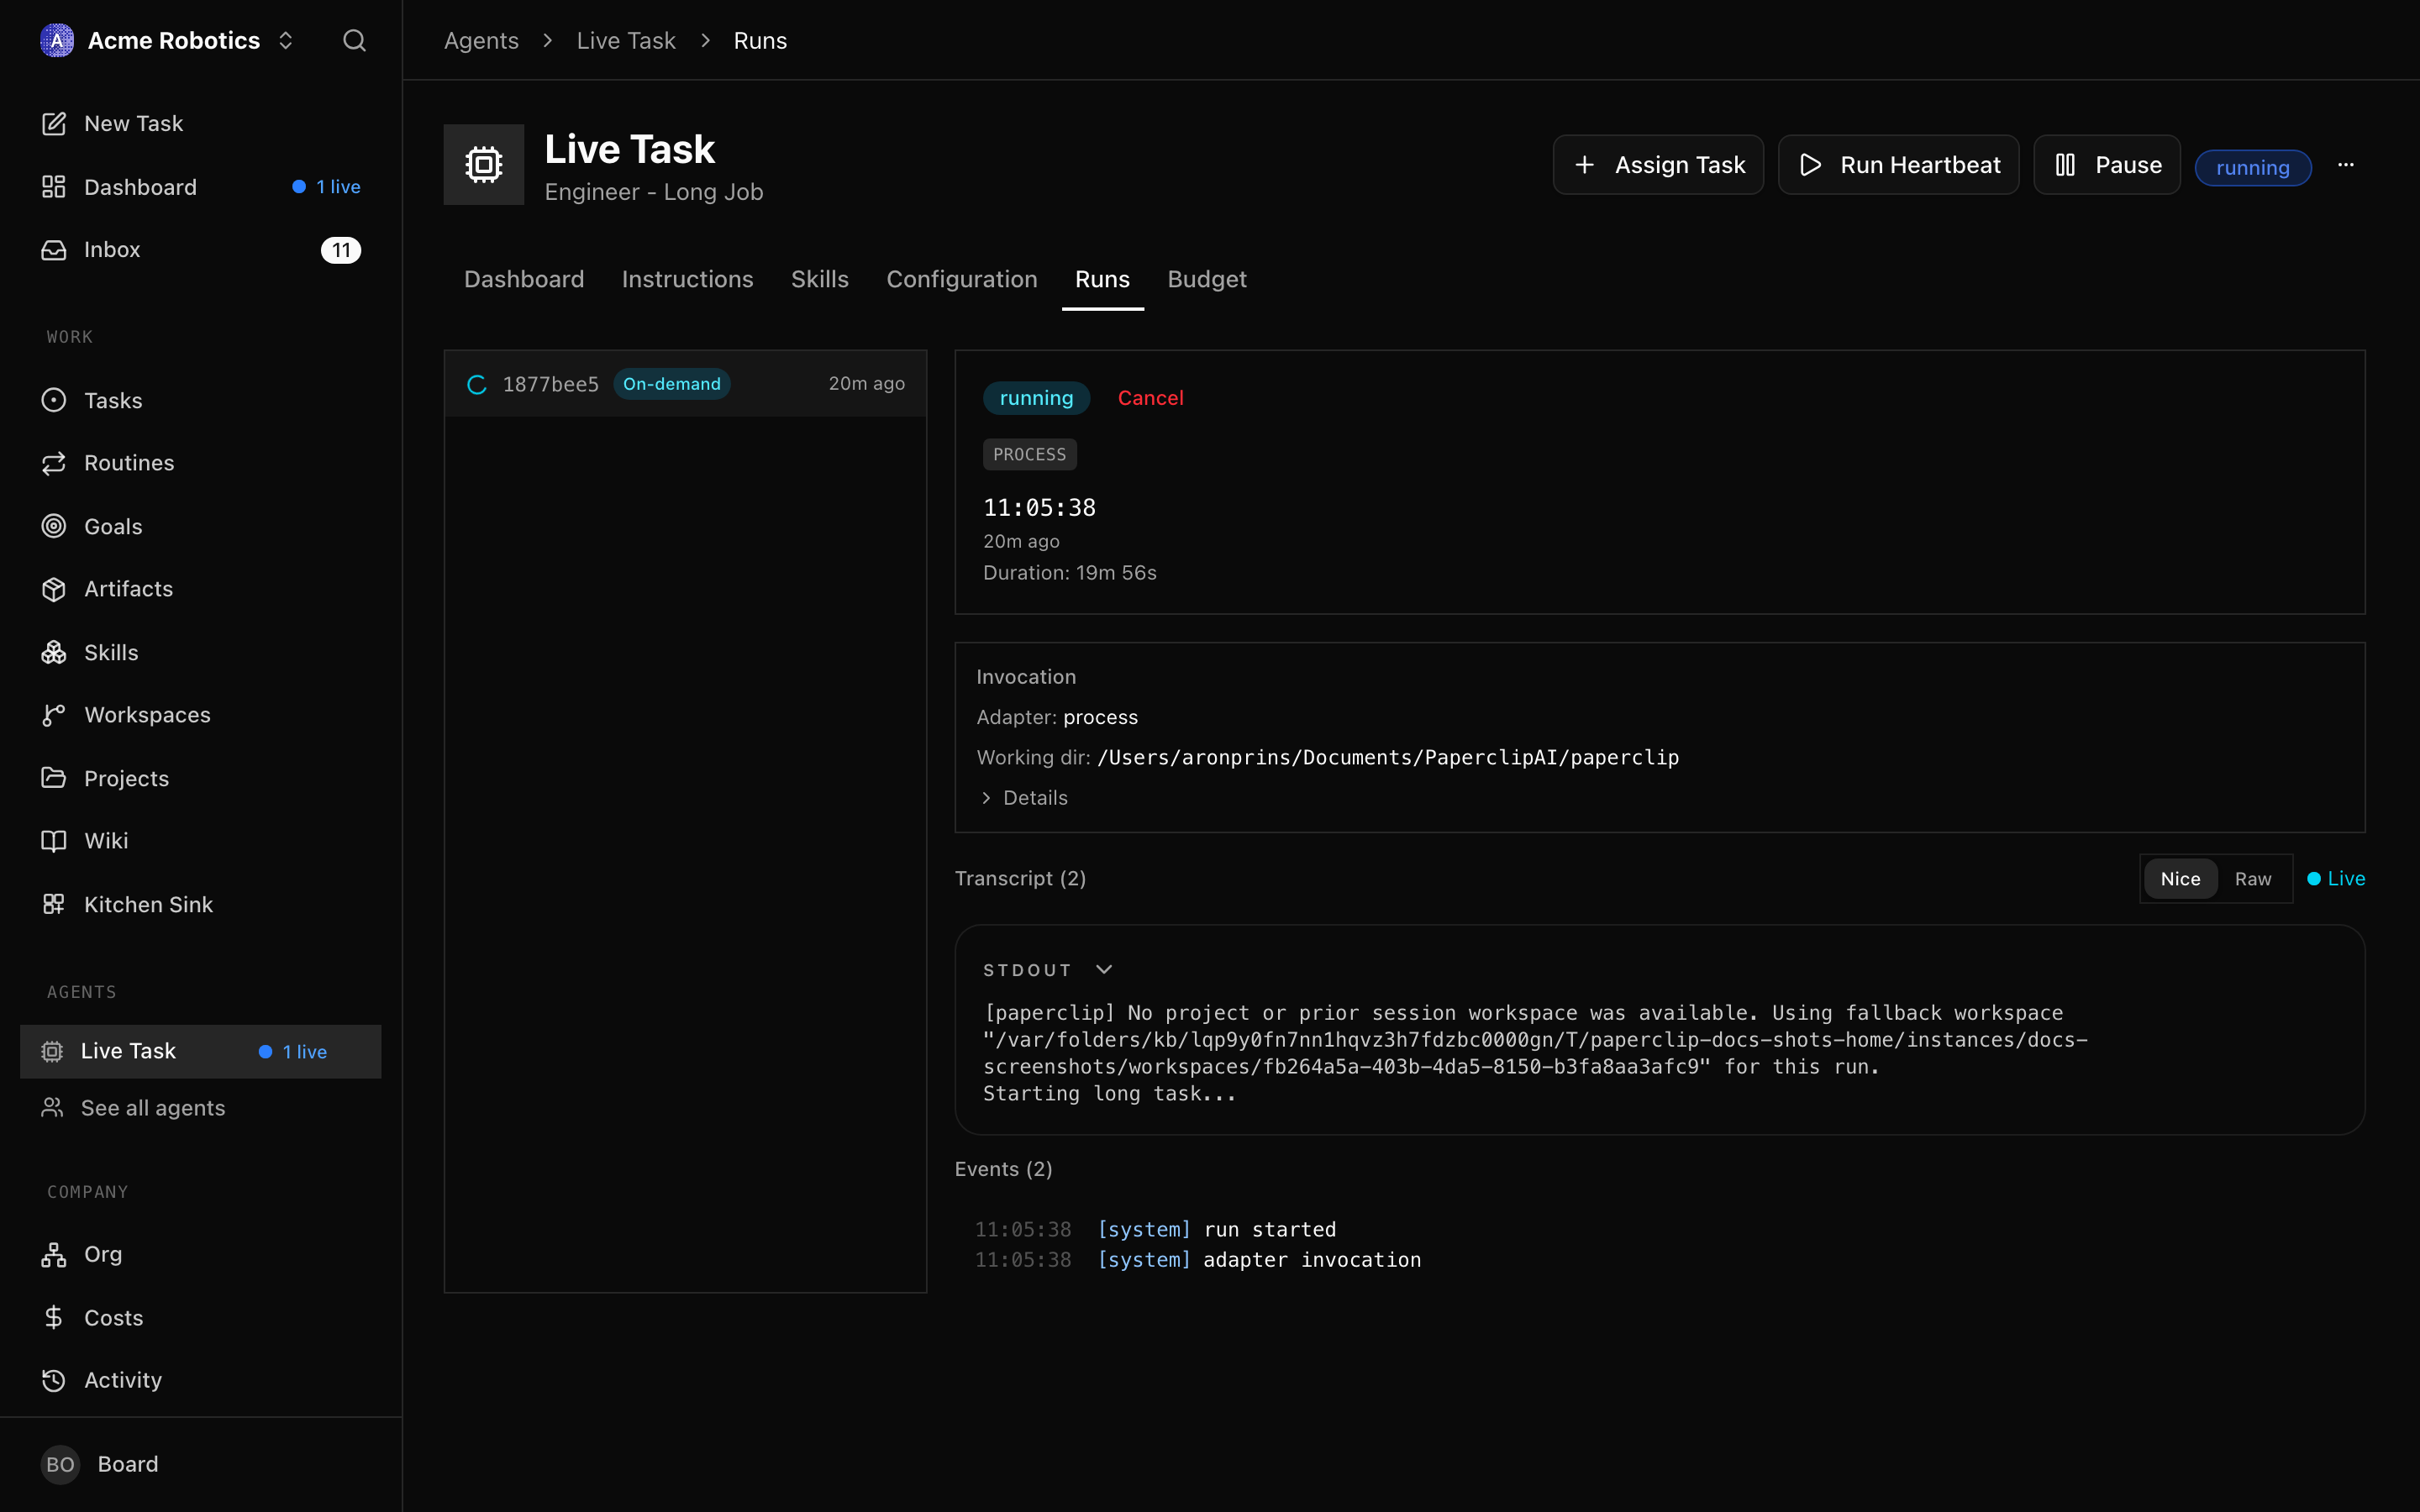Screen dimensions: 2420x1512
Task: Click the Artifacts box icon
Action: point(54,589)
